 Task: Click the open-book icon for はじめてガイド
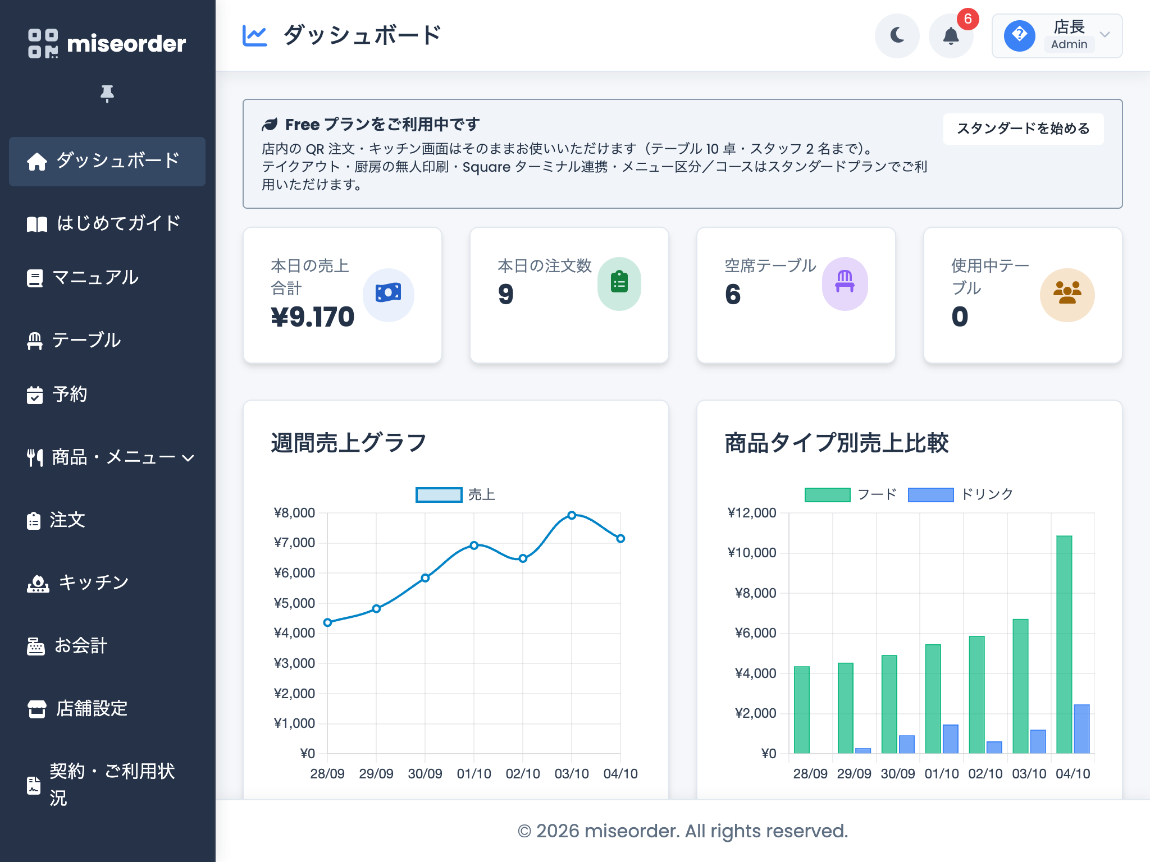point(37,224)
